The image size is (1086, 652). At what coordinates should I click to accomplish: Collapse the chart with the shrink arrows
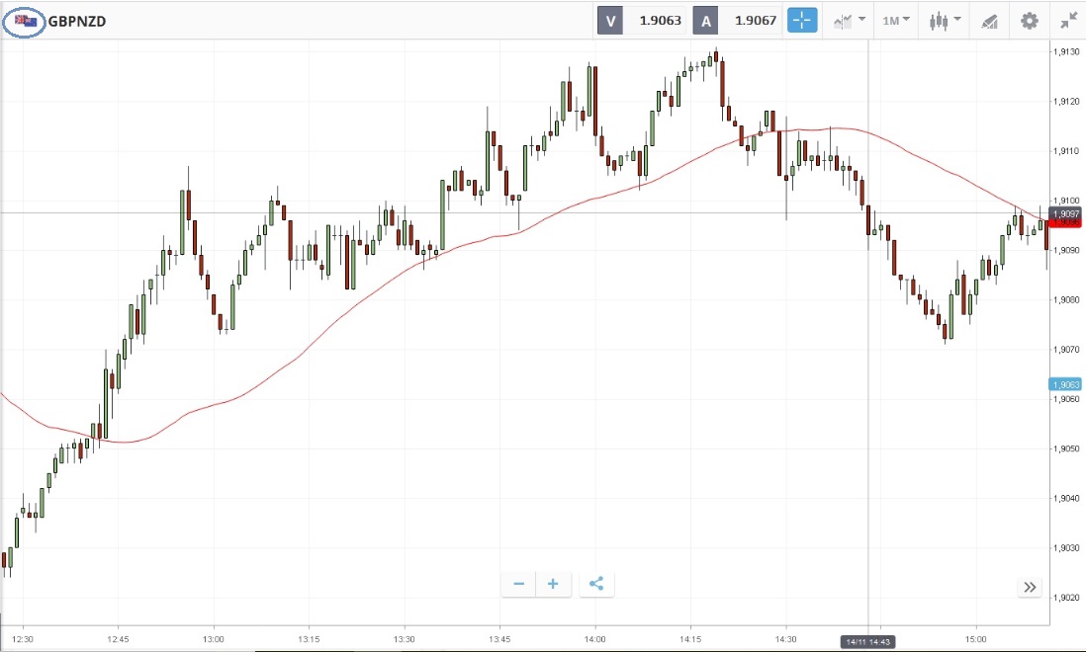click(x=1068, y=20)
